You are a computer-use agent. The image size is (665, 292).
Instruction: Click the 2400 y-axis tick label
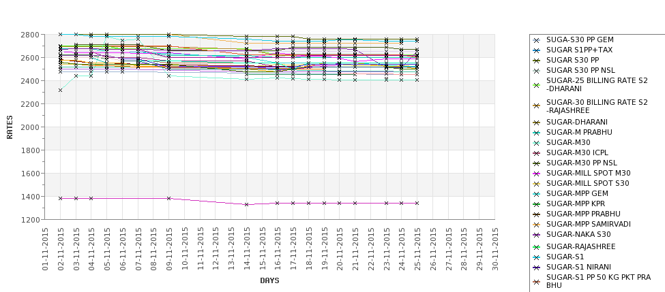click(x=31, y=81)
